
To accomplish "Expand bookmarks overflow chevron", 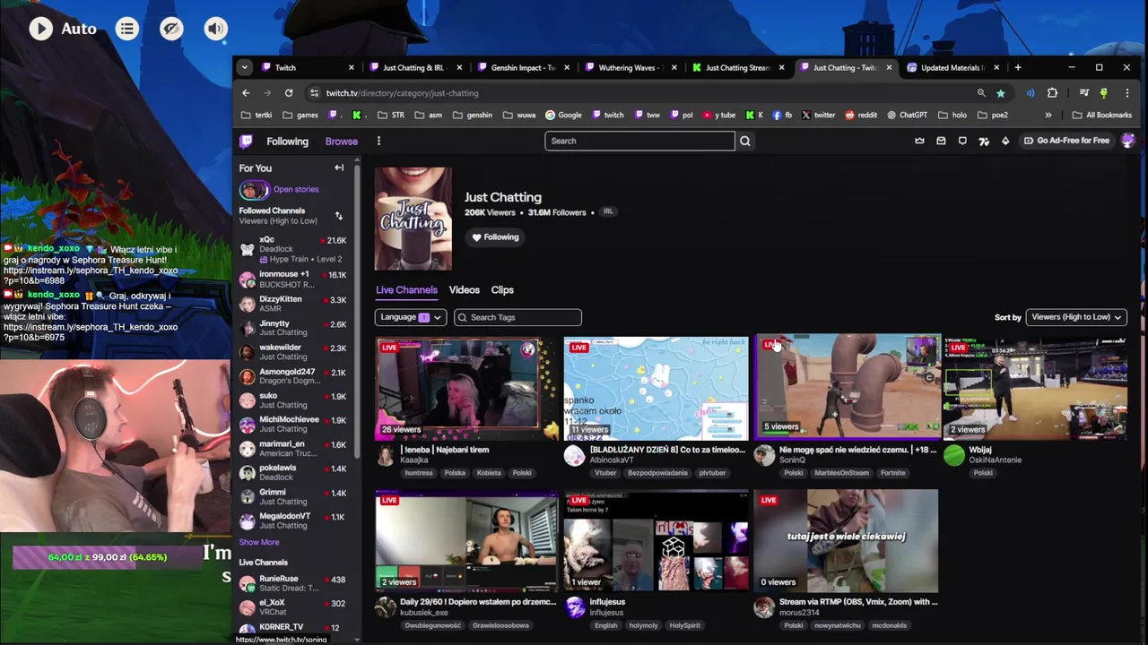I will click(1048, 115).
